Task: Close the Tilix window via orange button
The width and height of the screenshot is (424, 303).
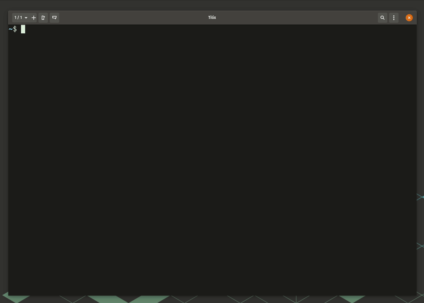Action: click(409, 18)
